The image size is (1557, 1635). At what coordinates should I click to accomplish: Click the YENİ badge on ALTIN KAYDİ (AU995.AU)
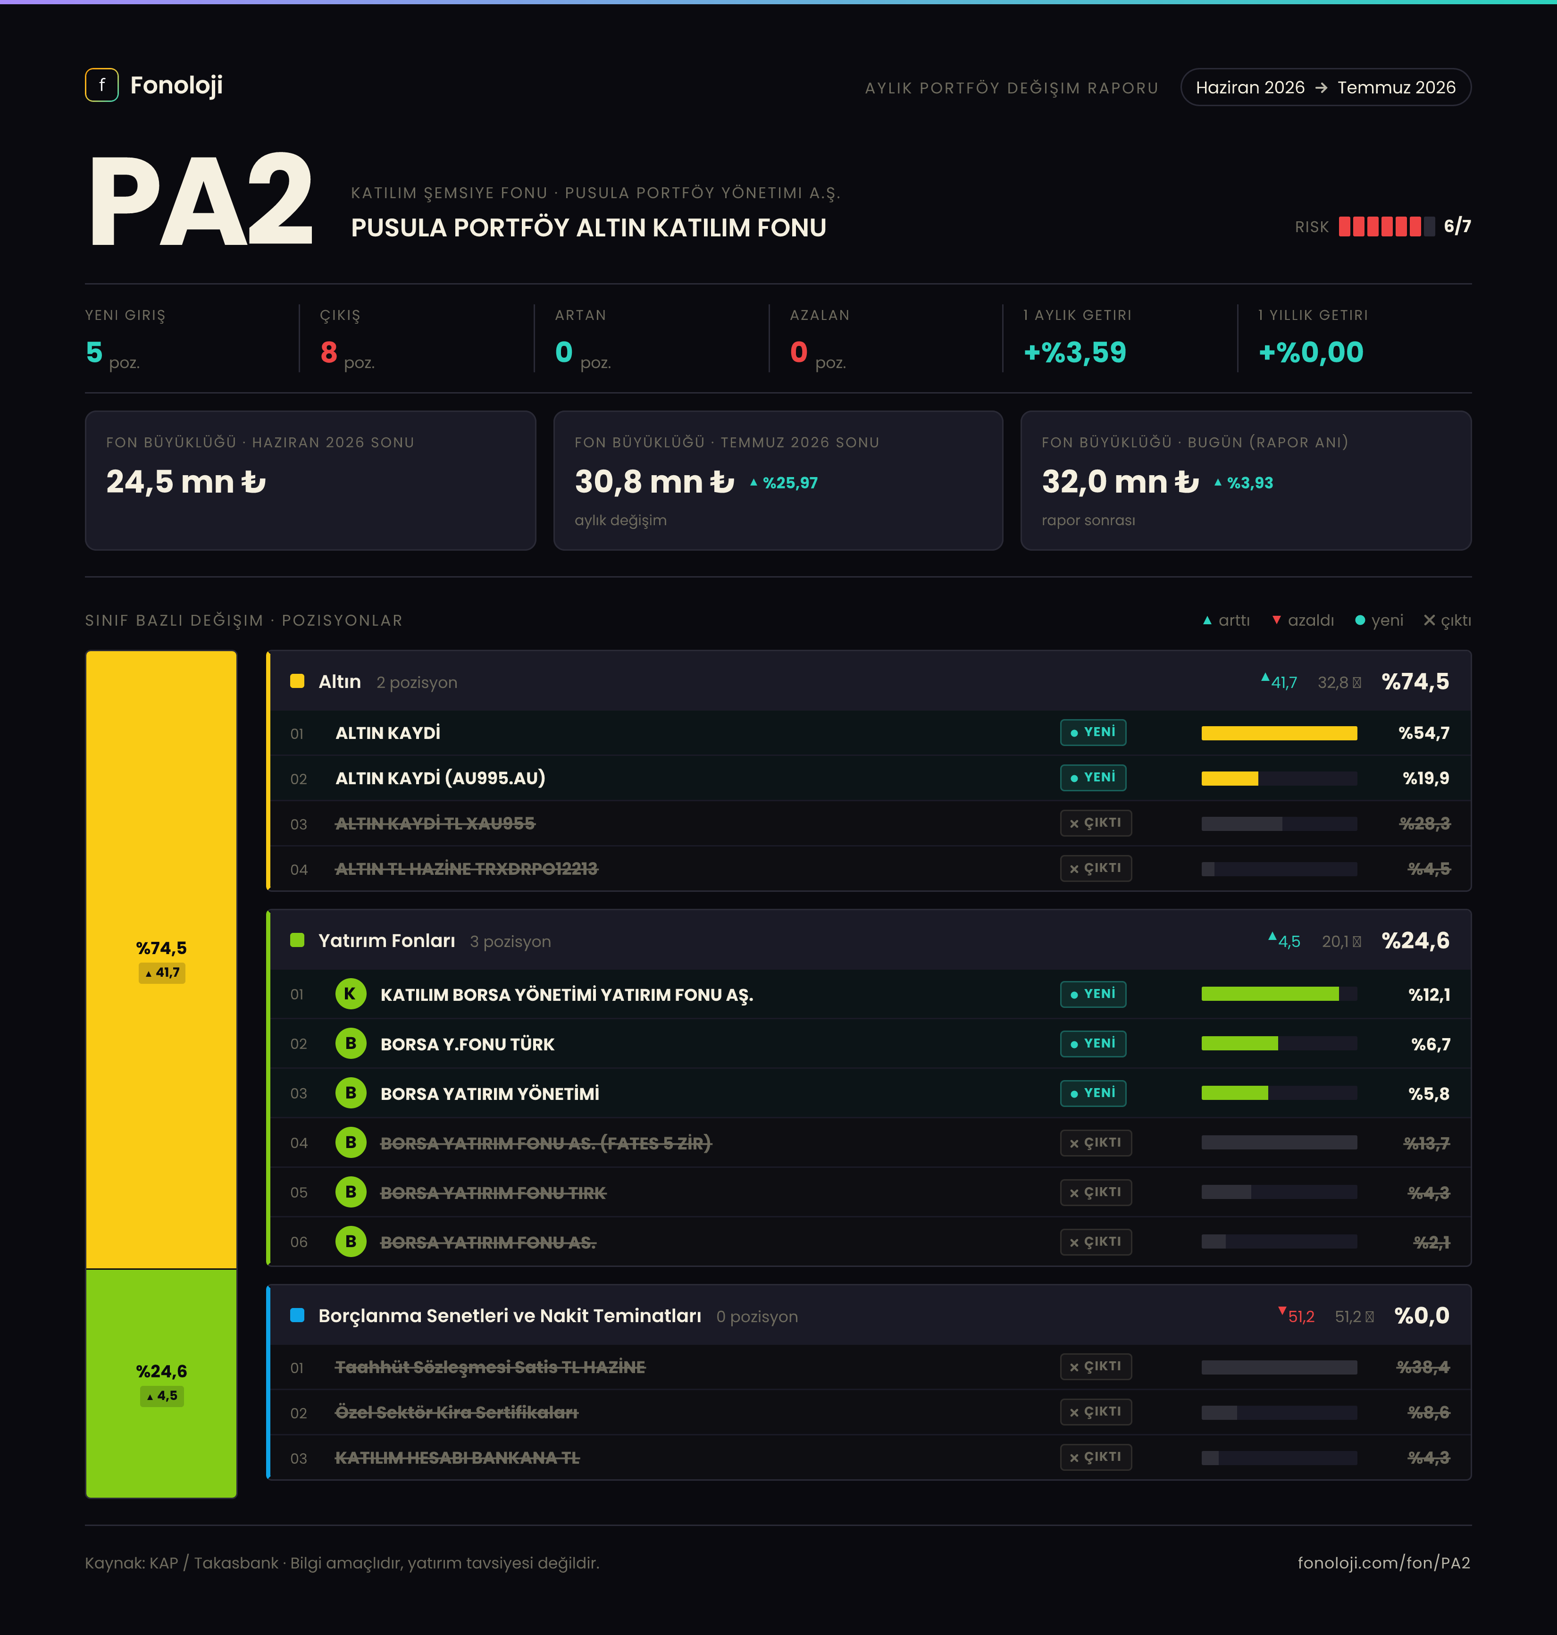(x=1093, y=778)
